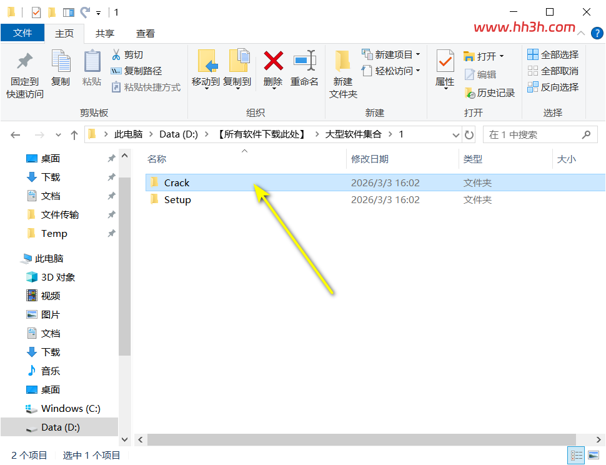This screenshot has height=465, width=606.
Task: Click the History (历史记录) button
Action: pyautogui.click(x=490, y=92)
